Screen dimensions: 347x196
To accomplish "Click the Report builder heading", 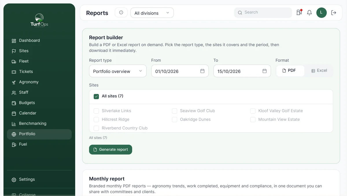I will (x=106, y=37).
